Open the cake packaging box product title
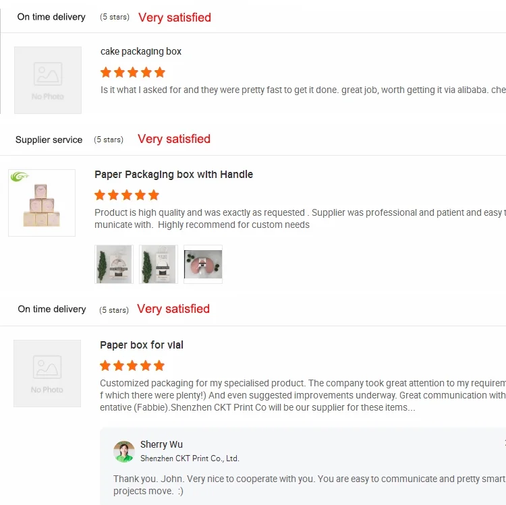 (x=141, y=51)
